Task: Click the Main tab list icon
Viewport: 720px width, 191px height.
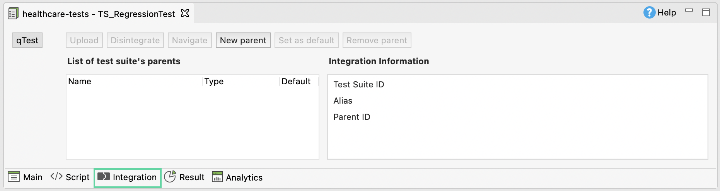Action: coord(14,177)
